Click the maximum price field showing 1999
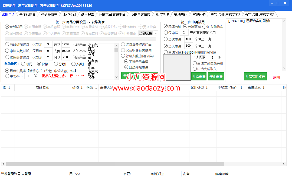 [x=65, y=45]
